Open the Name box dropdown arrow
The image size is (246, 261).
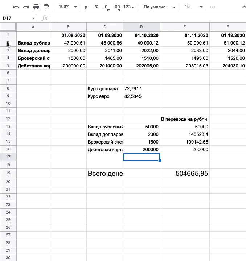[33, 18]
